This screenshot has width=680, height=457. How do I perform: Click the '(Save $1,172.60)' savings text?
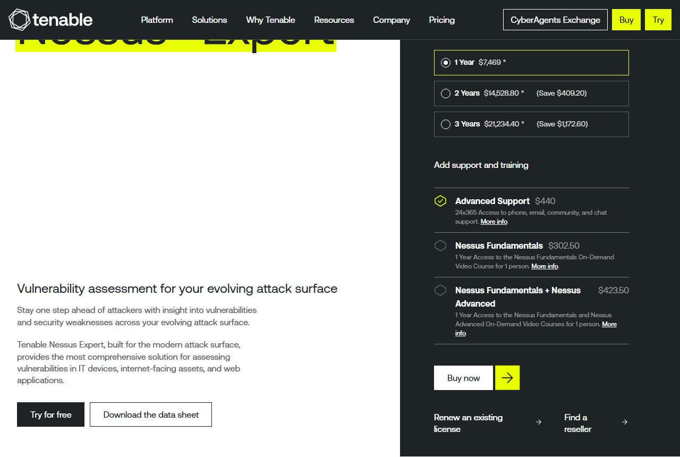point(562,124)
